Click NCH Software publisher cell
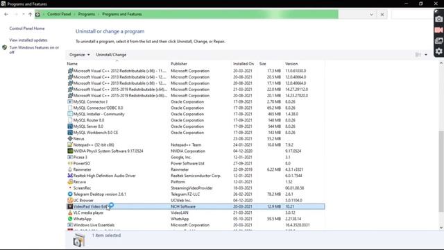This screenshot has width=444, height=250. [x=183, y=206]
